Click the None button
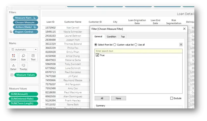The height and width of the screenshot is (121, 207). [x=118, y=98]
